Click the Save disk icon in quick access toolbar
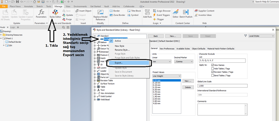The image size is (279, 121). 17,2
